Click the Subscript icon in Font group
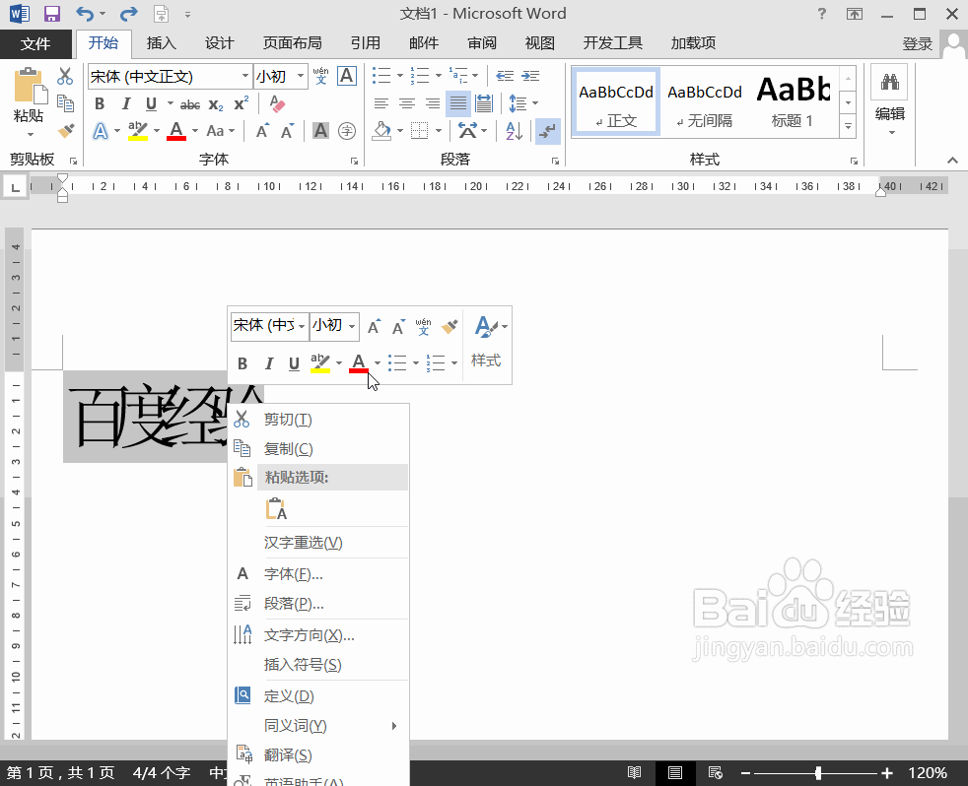This screenshot has width=968, height=786. 214,103
